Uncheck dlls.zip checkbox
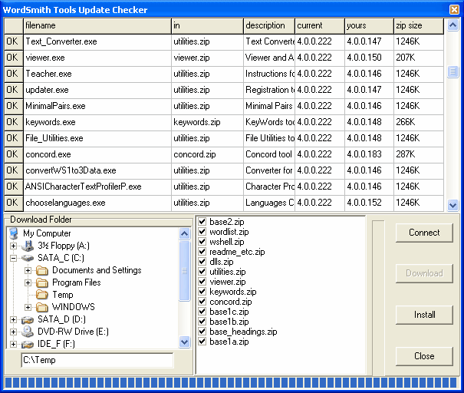Viewport: 464px width, 393px height. coord(202,262)
